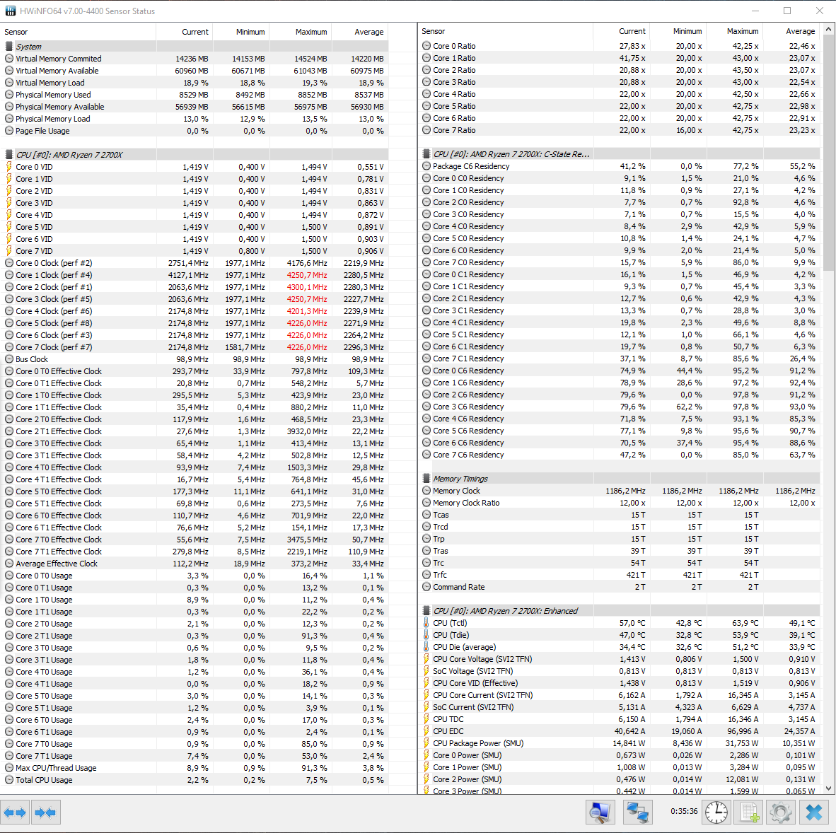This screenshot has height=833, width=836.
Task: Click the CPU [#0] AMD Ryzen 7 2700X group icon
Action: (x=9, y=155)
